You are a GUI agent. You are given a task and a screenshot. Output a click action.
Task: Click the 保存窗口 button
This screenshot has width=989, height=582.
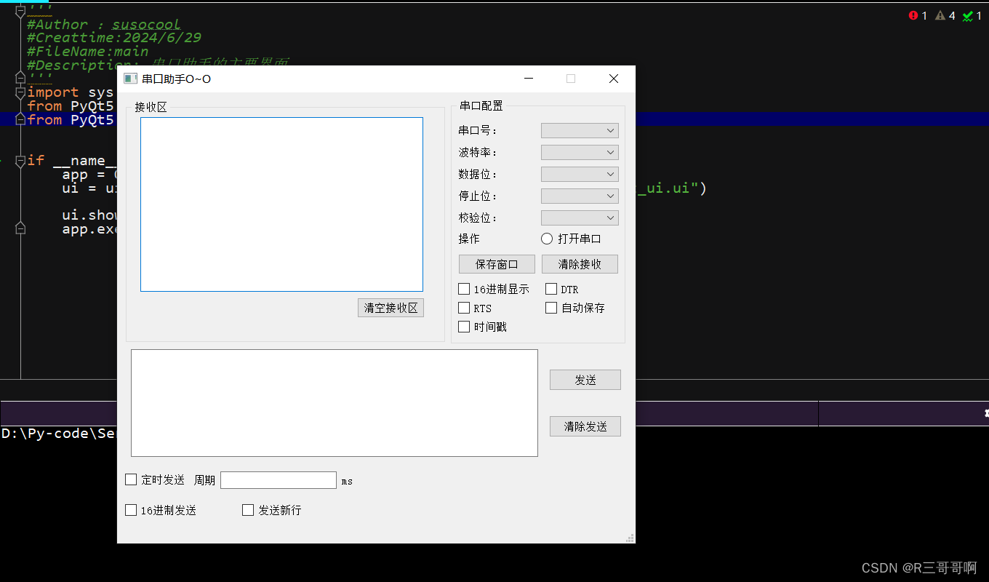coord(497,264)
